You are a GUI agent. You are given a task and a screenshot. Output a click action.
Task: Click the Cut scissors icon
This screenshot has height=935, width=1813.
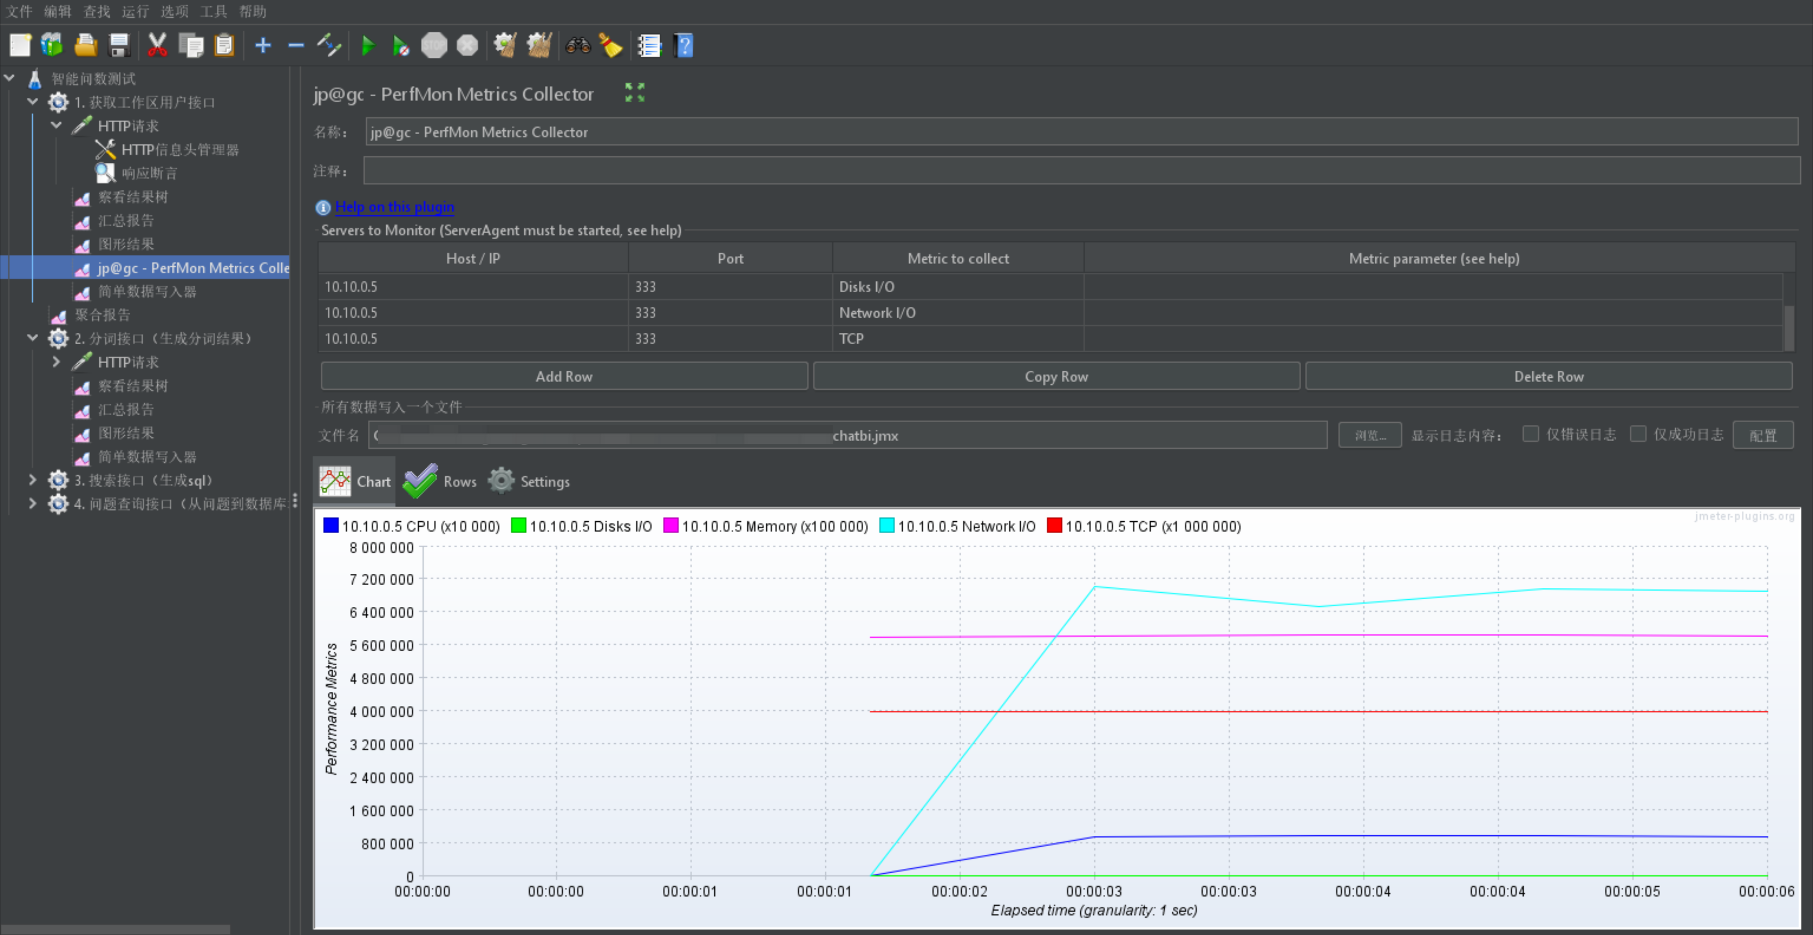click(x=157, y=46)
